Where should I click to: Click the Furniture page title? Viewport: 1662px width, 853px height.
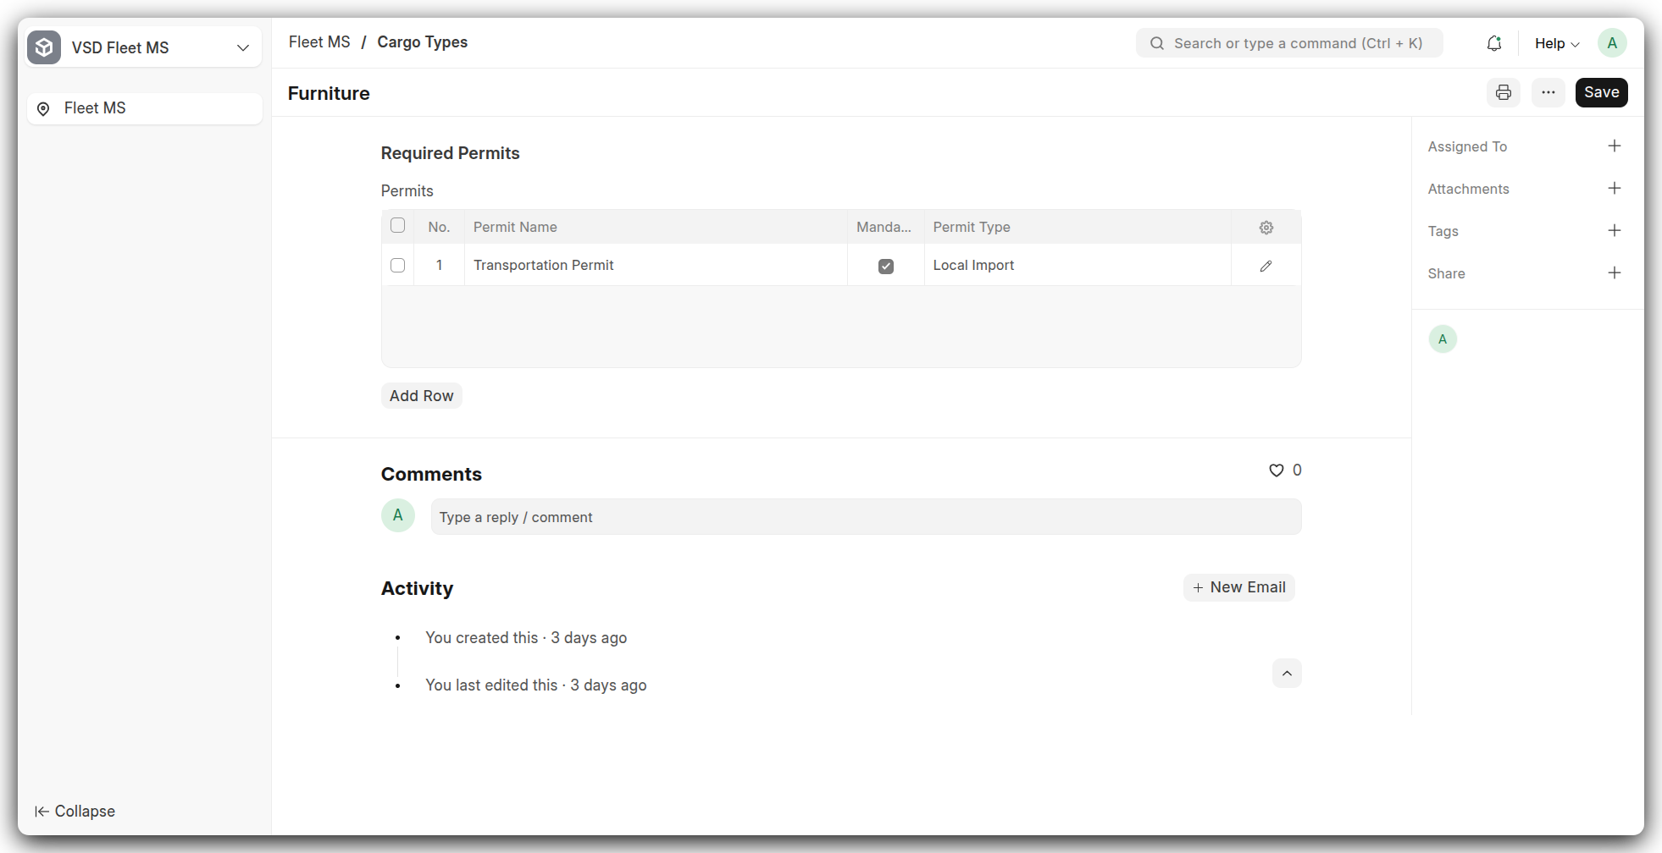[329, 93]
